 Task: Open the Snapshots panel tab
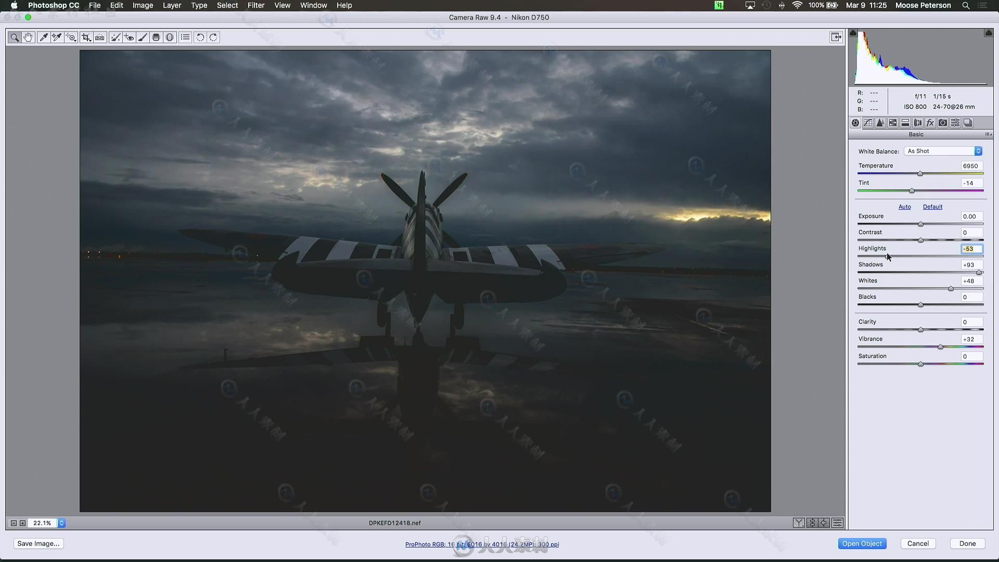(968, 123)
